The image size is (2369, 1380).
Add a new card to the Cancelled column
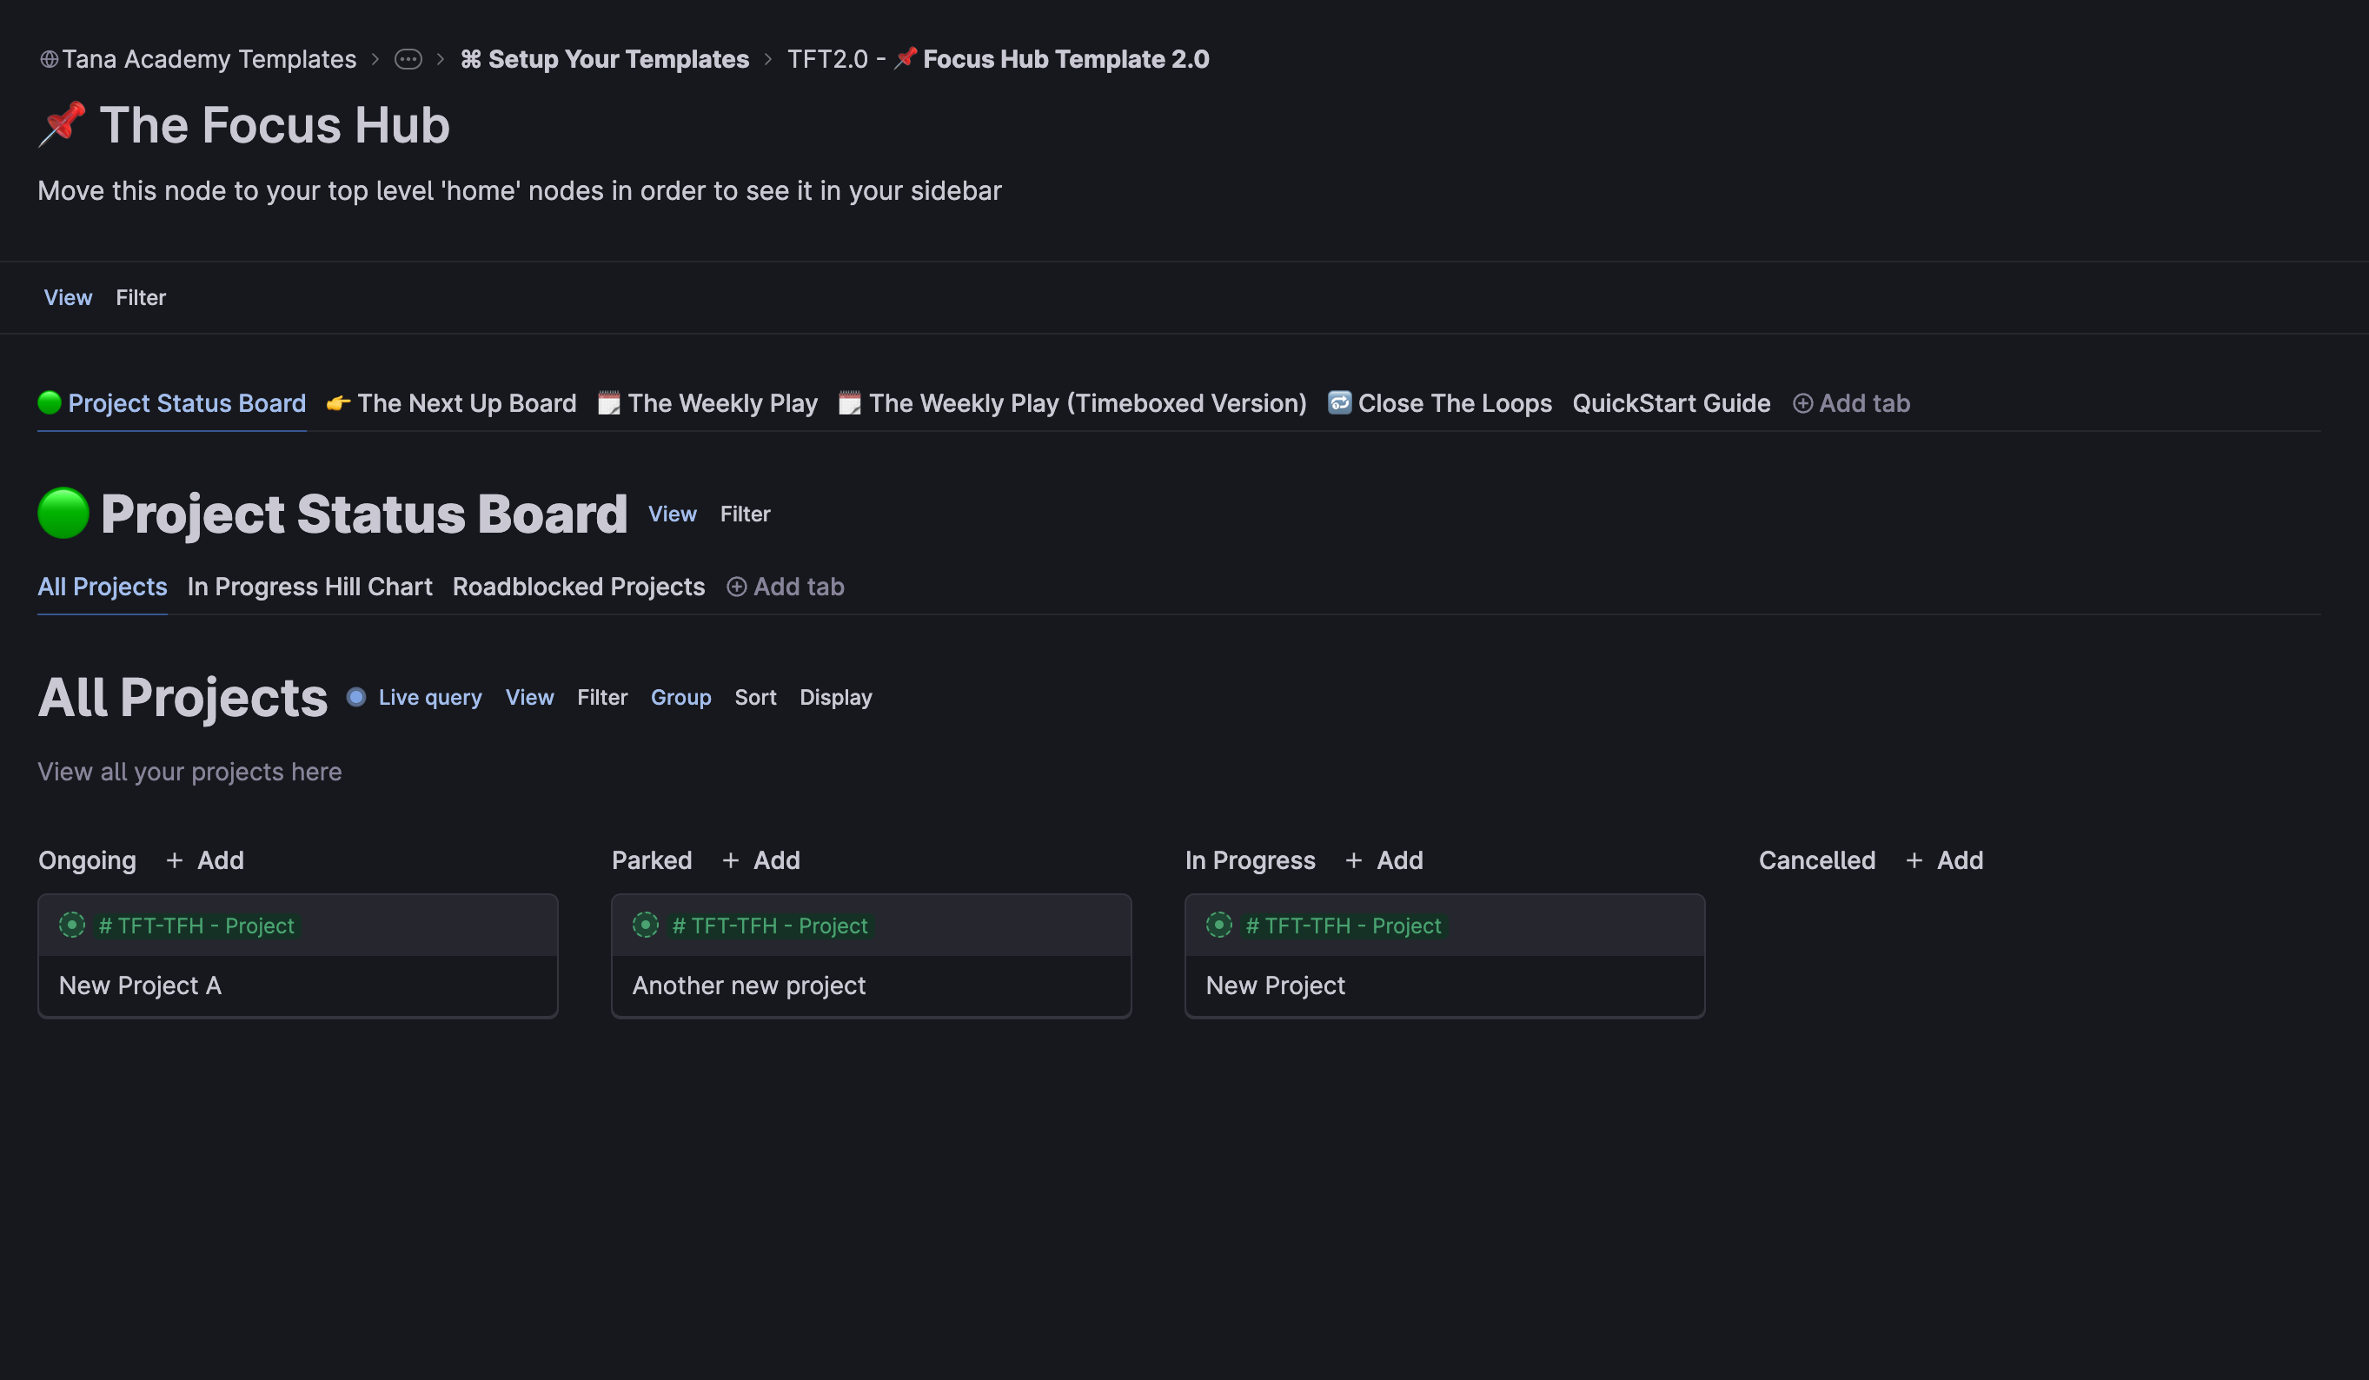pos(1944,860)
